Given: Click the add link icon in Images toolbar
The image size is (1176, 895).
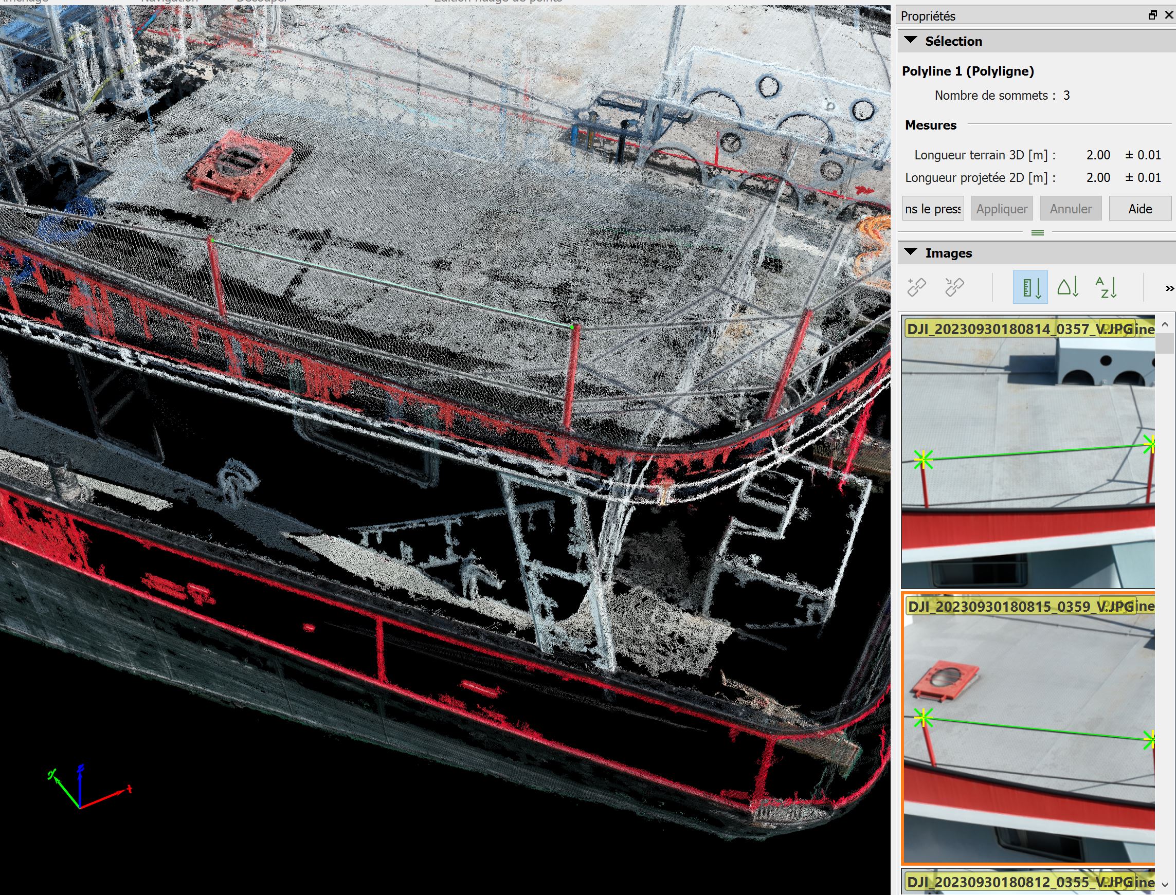Looking at the screenshot, I should pos(916,287).
